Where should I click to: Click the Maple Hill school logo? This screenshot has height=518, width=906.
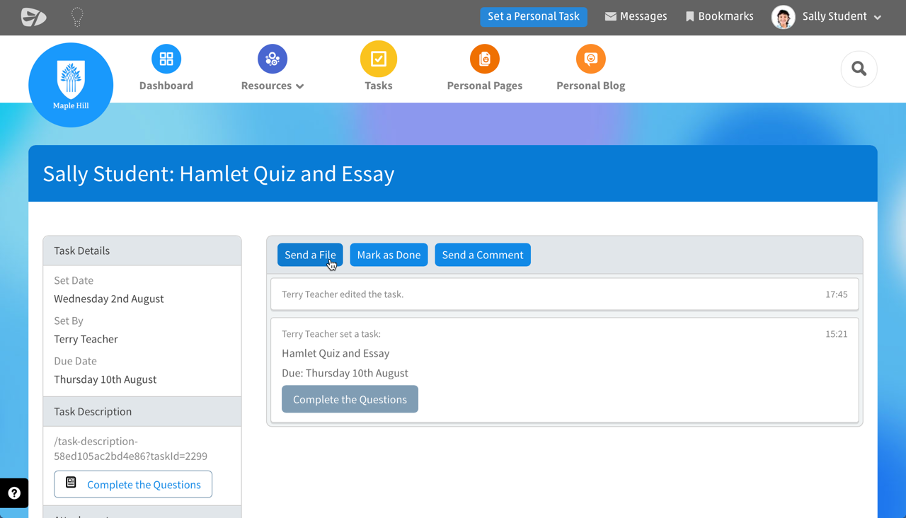point(71,85)
